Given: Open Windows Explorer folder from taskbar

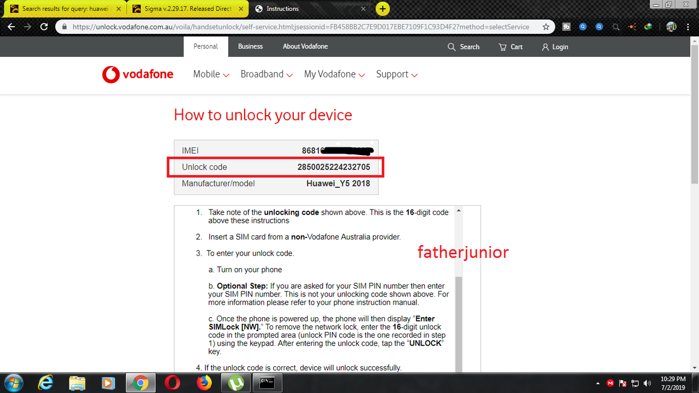Looking at the screenshot, I should [78, 383].
